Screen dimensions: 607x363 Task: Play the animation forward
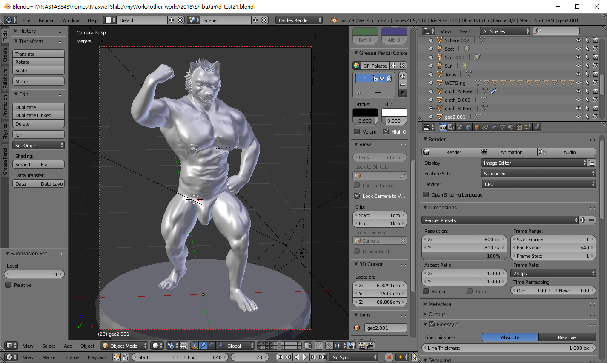(x=305, y=357)
